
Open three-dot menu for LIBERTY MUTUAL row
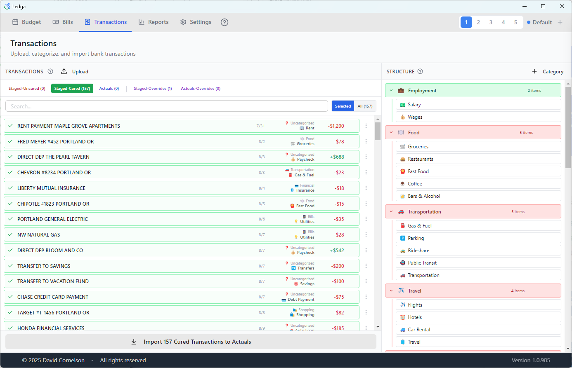click(366, 188)
